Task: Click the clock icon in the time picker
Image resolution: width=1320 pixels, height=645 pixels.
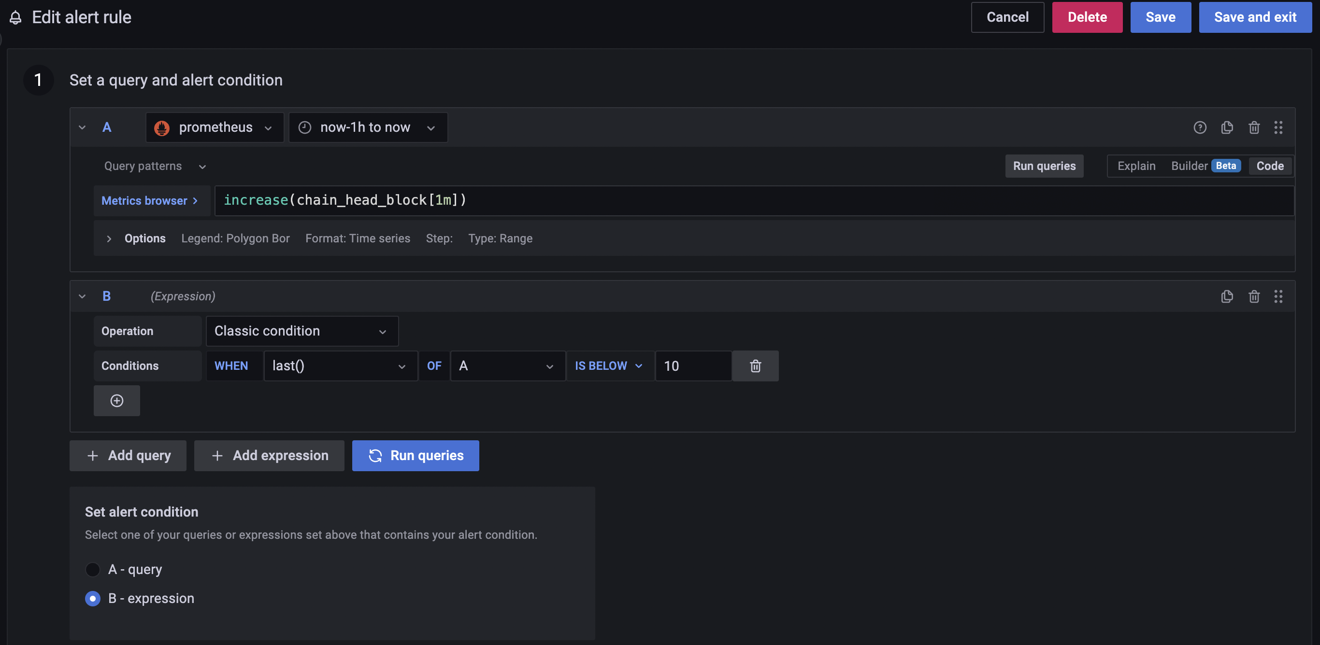Action: pyautogui.click(x=305, y=127)
